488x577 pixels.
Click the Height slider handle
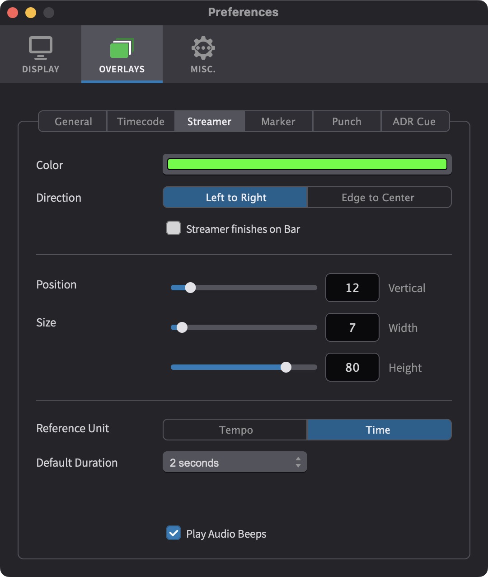pos(286,367)
